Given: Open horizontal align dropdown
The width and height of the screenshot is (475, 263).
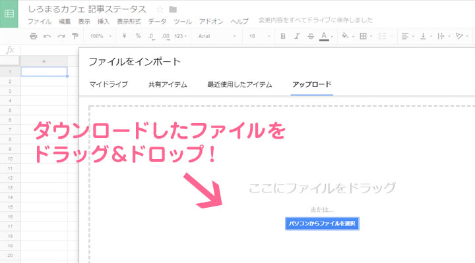Looking at the screenshot, I should (408, 36).
